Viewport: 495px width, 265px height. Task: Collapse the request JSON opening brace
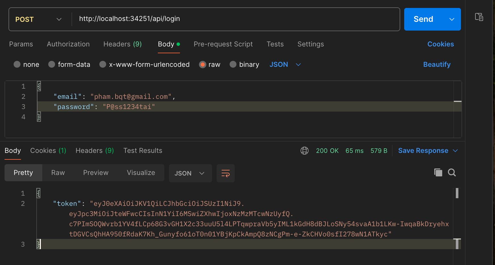pyautogui.click(x=39, y=86)
